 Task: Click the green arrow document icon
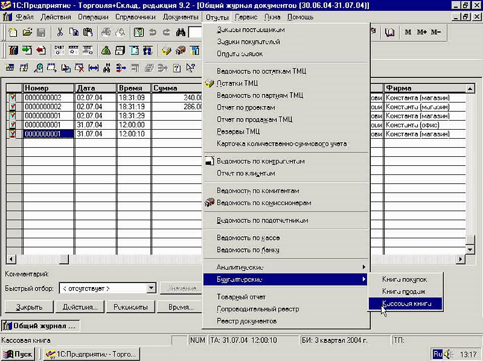(x=27, y=50)
